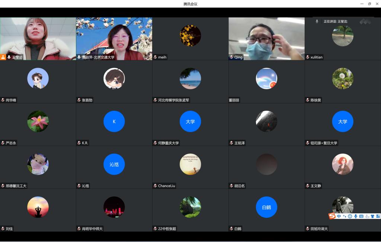Open the emoji panel in Sogou toolbar
The height and width of the screenshot is (242, 381).
pos(350,216)
